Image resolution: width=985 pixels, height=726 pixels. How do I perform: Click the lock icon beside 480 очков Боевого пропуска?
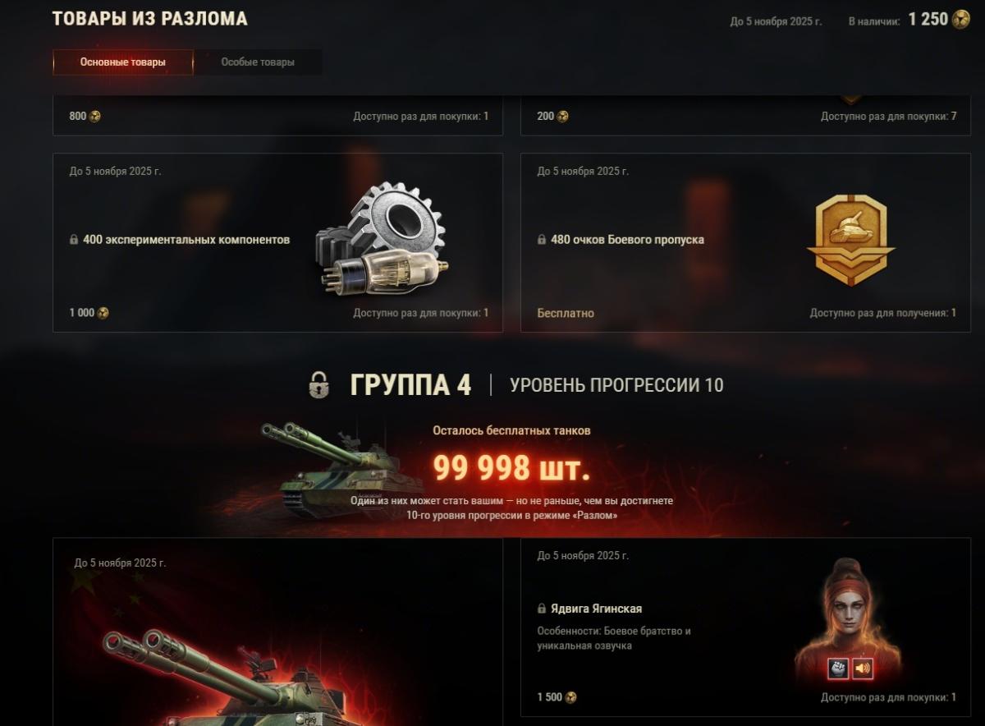542,240
